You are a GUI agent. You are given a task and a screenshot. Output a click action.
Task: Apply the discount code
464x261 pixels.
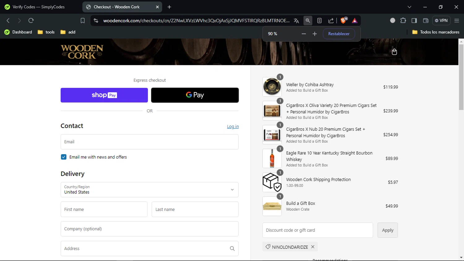(x=388, y=230)
